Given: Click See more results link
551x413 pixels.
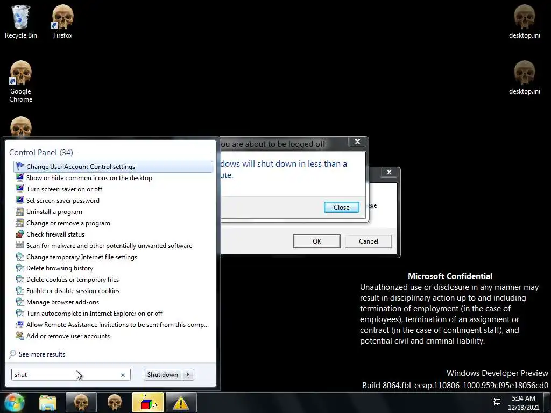Looking at the screenshot, I should coord(42,354).
